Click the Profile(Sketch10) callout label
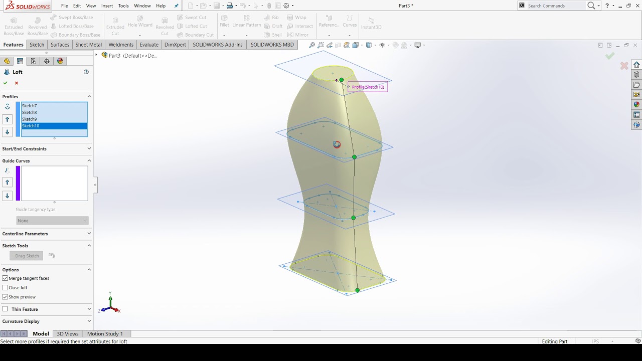The height and width of the screenshot is (361, 642). point(368,87)
